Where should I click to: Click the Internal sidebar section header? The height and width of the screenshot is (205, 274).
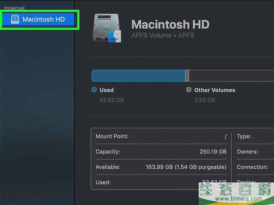pos(14,8)
